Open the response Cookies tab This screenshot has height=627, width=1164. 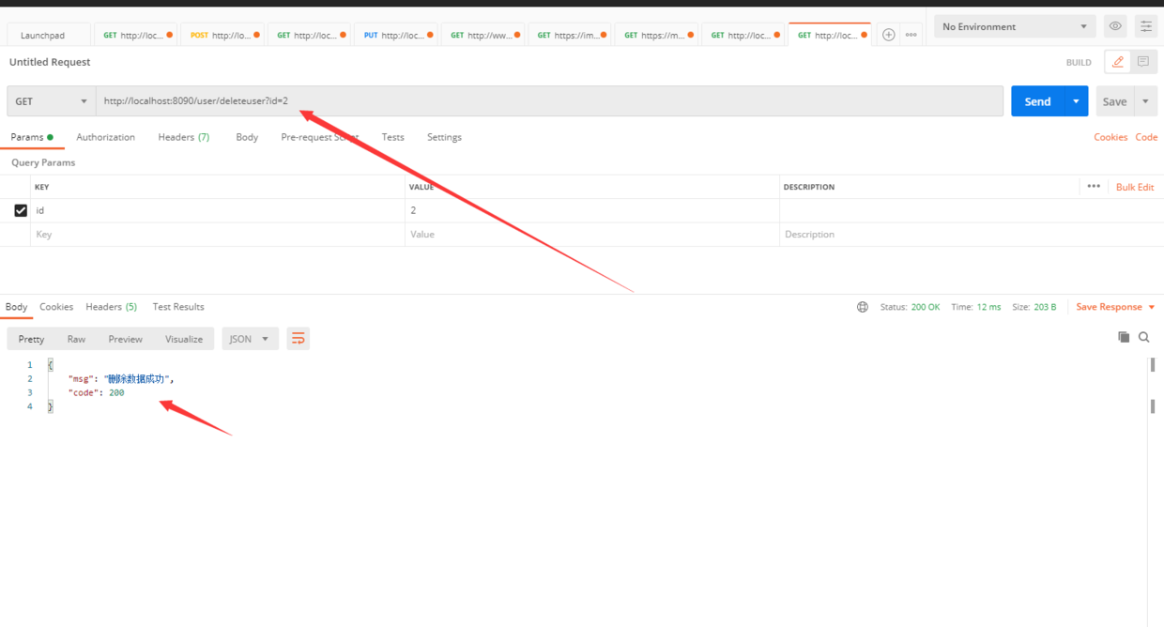coord(56,307)
